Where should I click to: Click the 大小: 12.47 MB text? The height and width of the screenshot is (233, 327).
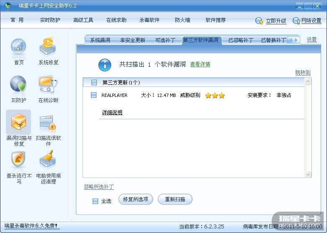(x=158, y=95)
